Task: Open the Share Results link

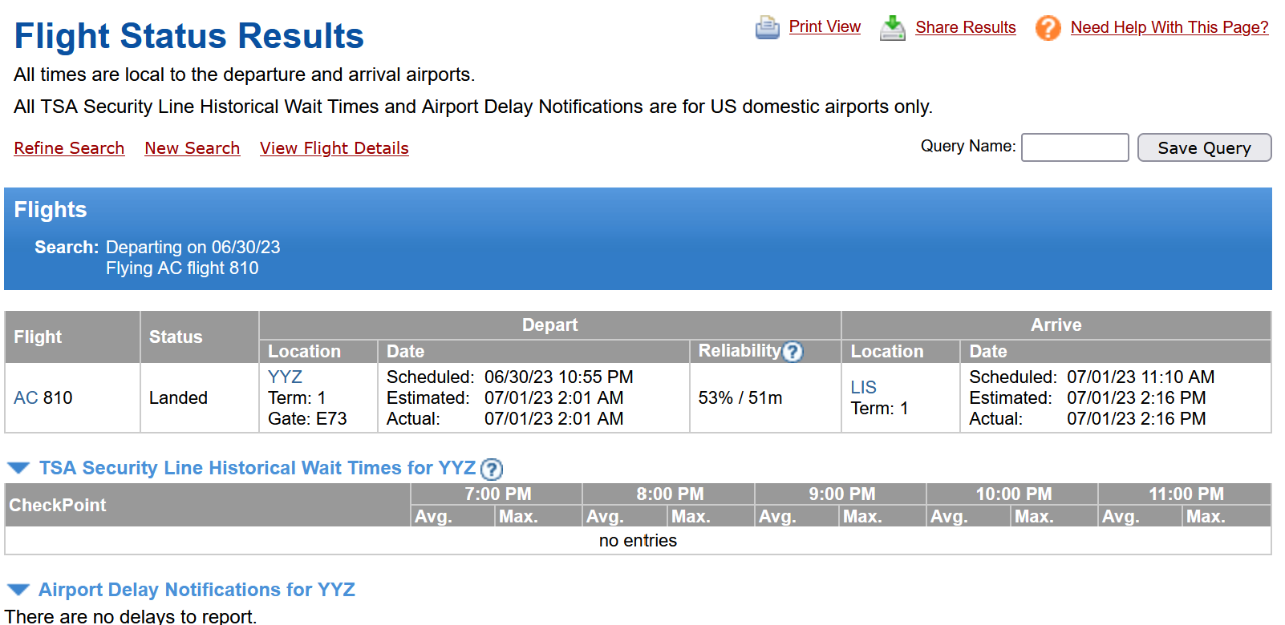Action: click(x=965, y=27)
